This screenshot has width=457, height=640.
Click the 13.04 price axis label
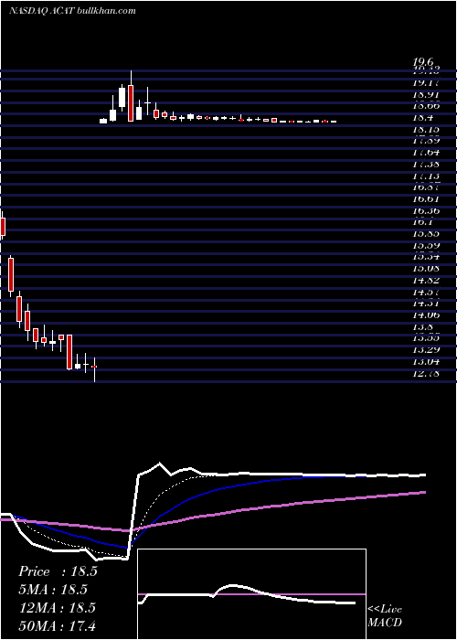427,361
